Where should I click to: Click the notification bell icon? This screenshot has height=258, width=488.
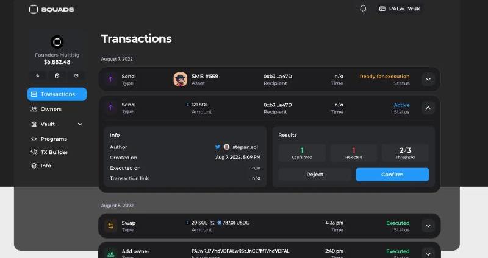point(363,9)
